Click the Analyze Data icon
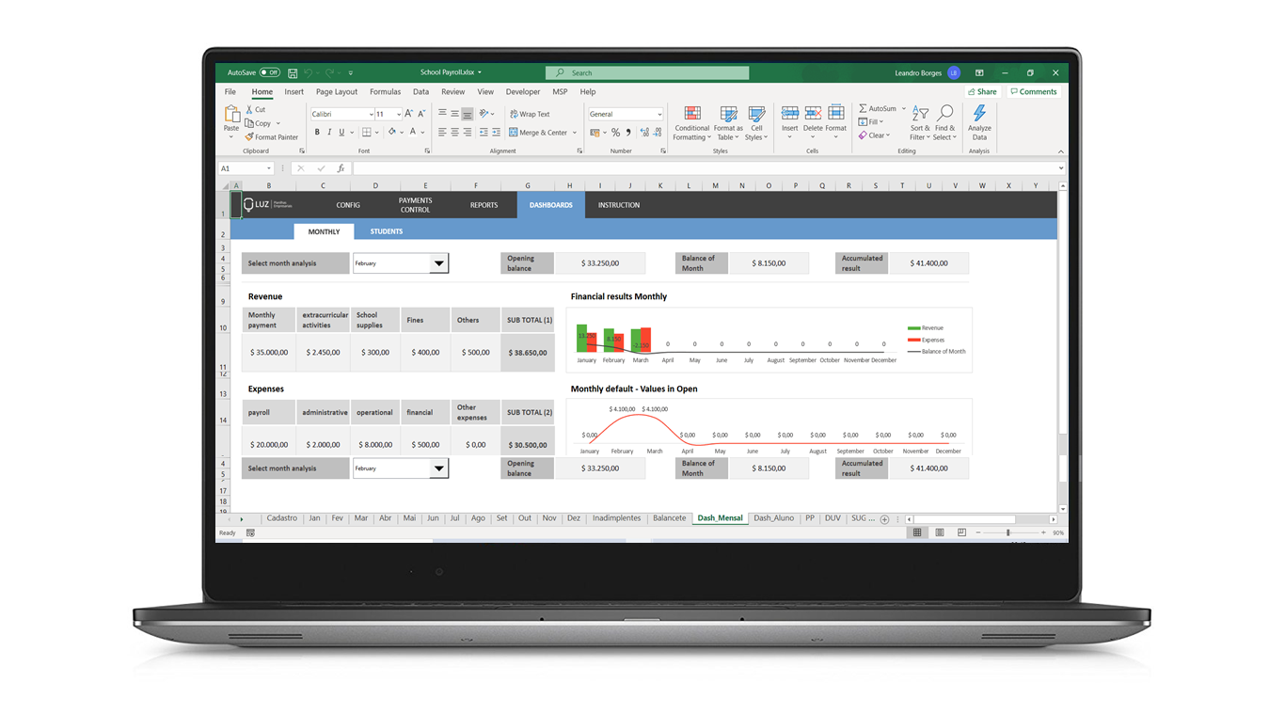 (x=978, y=123)
